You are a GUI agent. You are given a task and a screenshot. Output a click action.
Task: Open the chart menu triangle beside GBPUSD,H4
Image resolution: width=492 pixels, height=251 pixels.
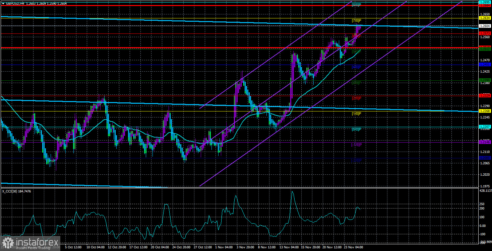pos(3,3)
